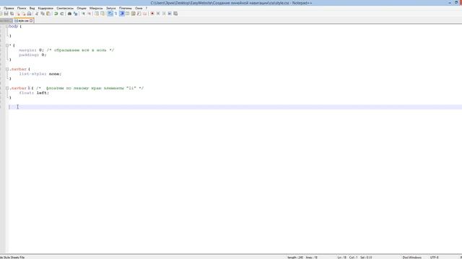This screenshot has height=259, width=462.
Task: Close the style.css tab with its red button
Action: coord(31,21)
